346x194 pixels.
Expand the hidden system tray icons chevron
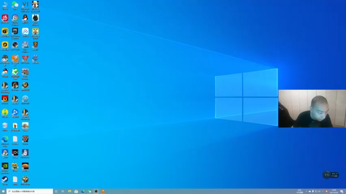click(x=306, y=191)
